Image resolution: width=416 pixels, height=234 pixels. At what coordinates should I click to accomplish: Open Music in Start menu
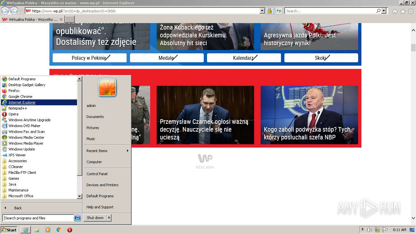tap(91, 139)
